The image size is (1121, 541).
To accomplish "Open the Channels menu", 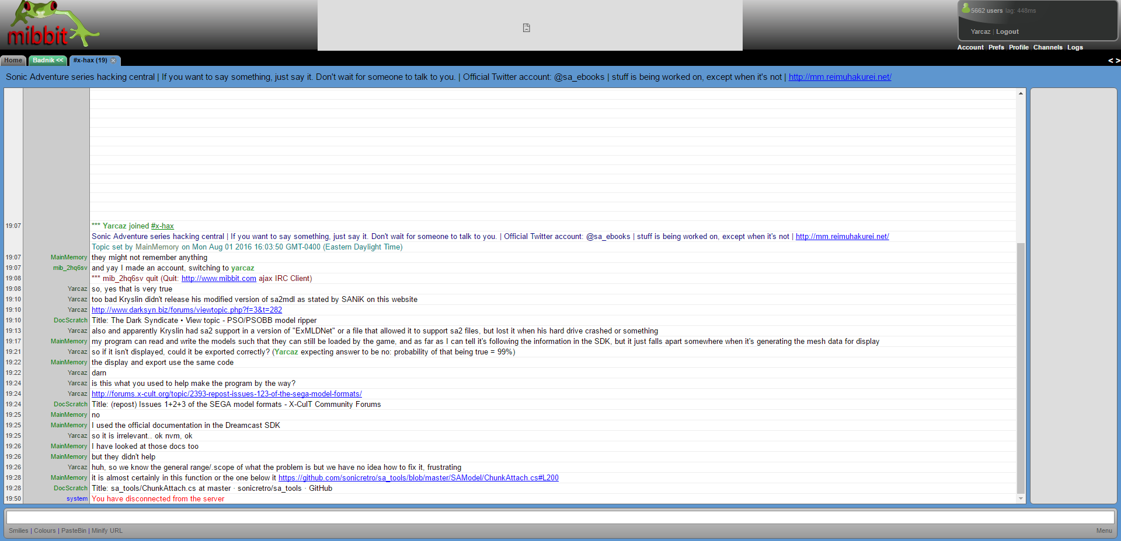I will (x=1047, y=47).
